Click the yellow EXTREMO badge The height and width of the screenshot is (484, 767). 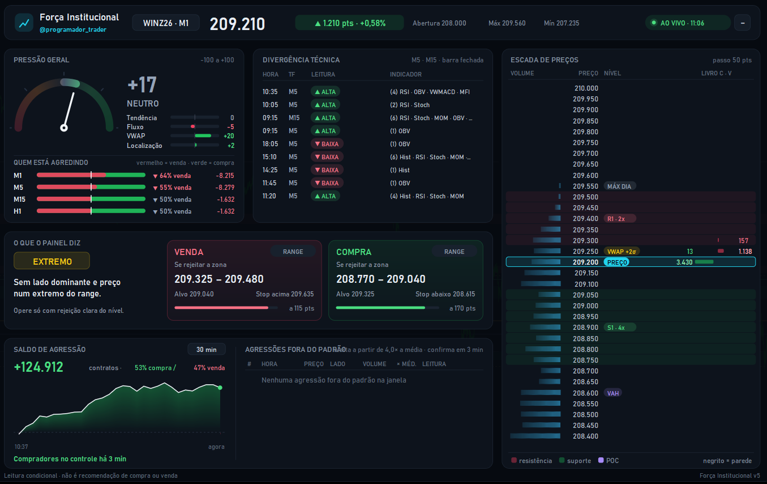click(52, 261)
